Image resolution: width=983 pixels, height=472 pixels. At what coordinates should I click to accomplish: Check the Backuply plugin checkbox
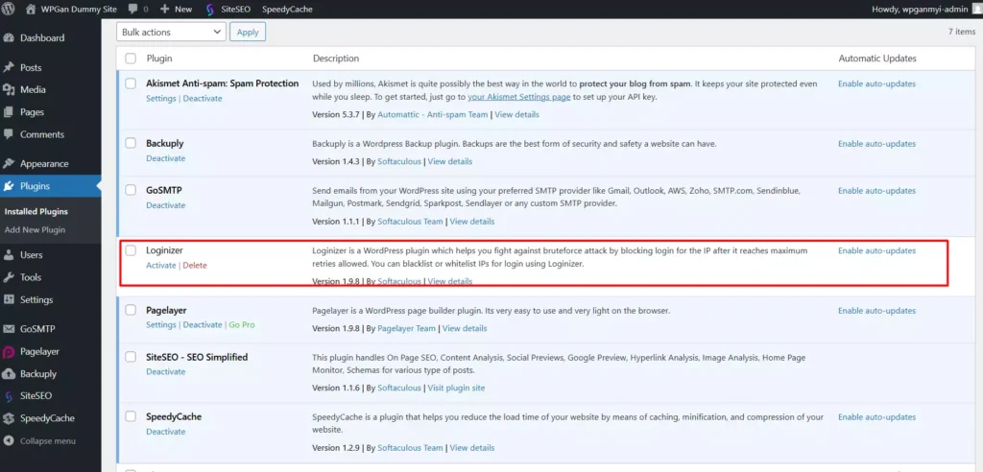[x=131, y=143]
